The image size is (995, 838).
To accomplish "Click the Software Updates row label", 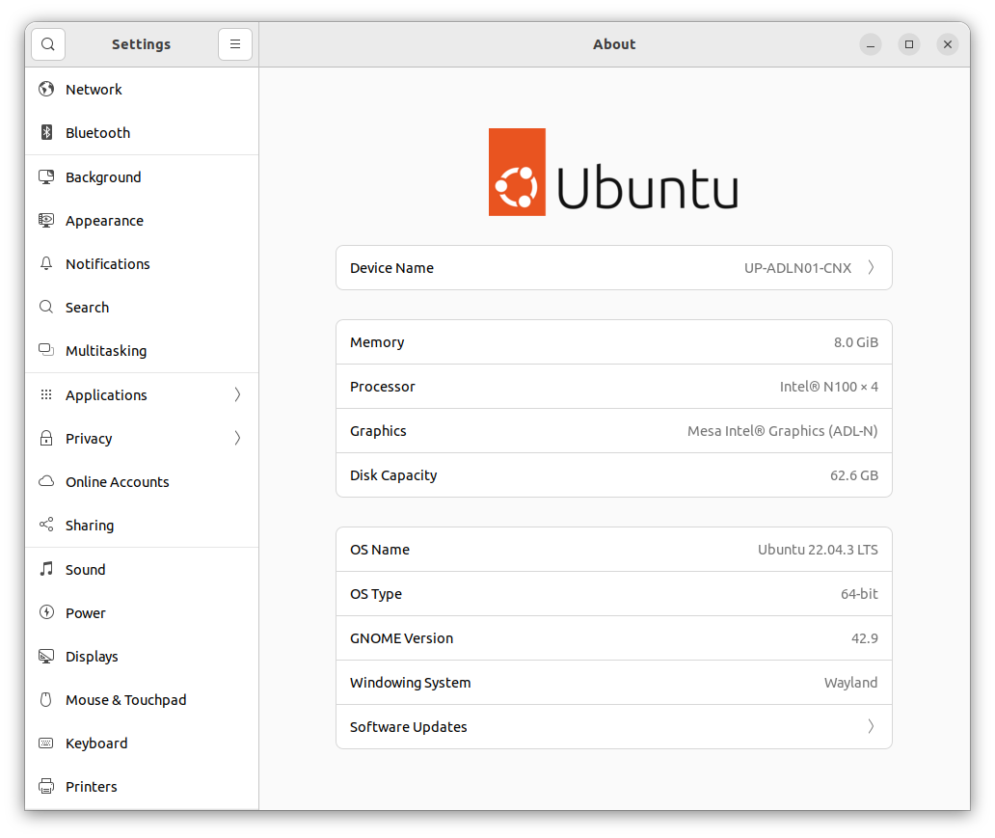I will coord(408,727).
